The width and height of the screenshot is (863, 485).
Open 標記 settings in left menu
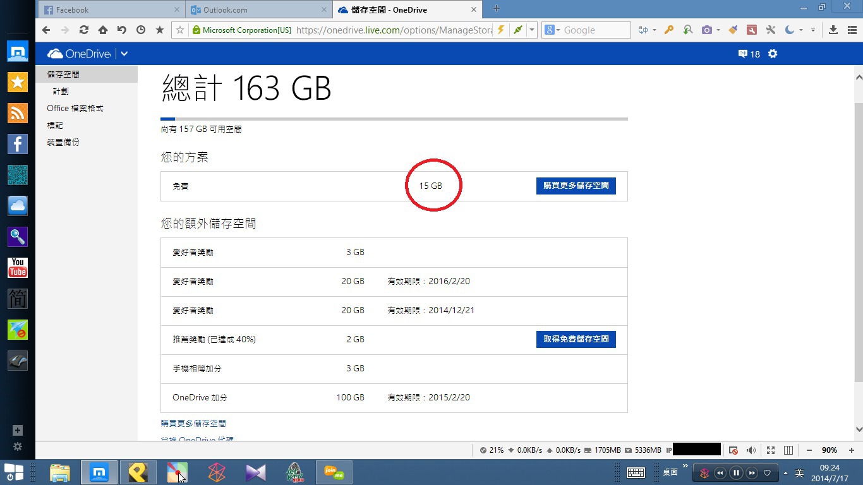coord(55,125)
